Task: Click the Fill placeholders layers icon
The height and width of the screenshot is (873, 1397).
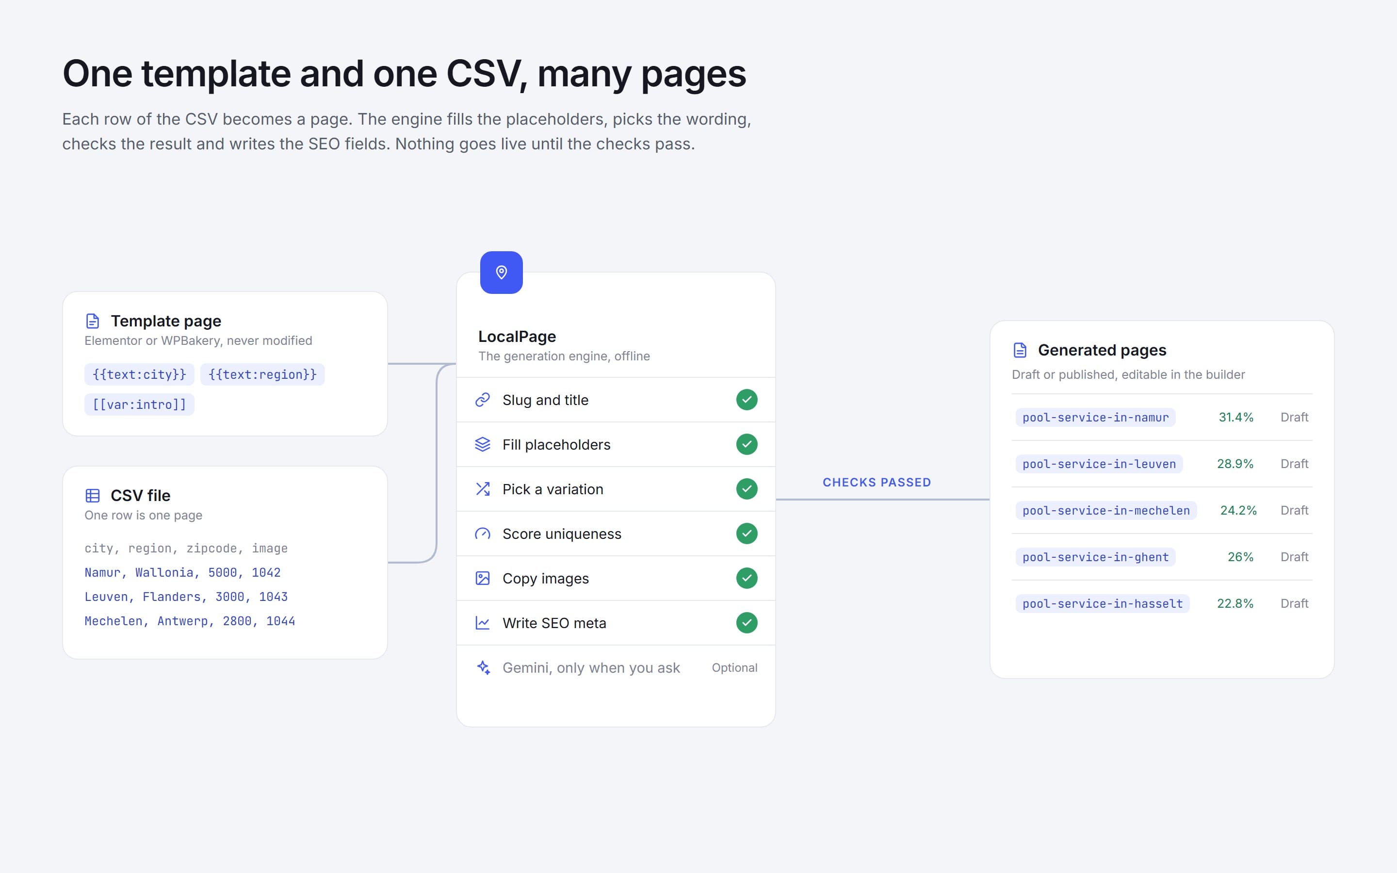Action: coord(483,444)
